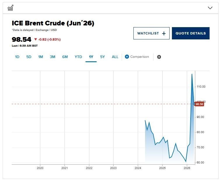Screen dimensions: 223x181
Task: Click the plus icon next to Comparison
Action: click(127, 57)
